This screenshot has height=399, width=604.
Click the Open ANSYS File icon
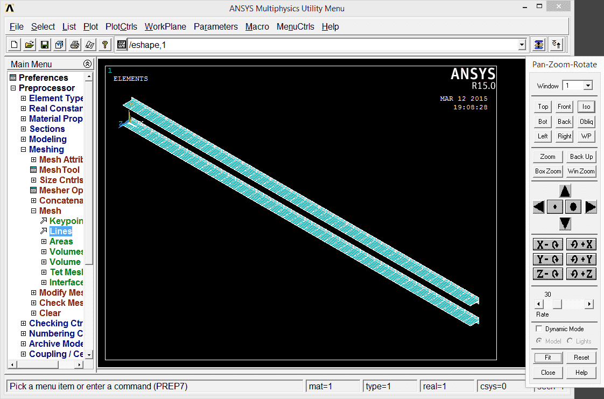coord(29,45)
